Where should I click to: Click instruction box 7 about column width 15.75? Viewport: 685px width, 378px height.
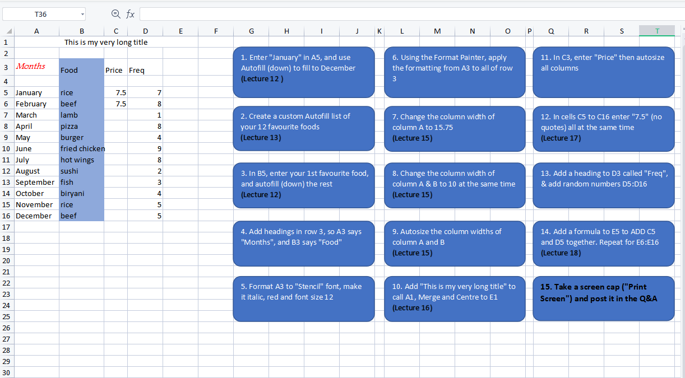(455, 129)
